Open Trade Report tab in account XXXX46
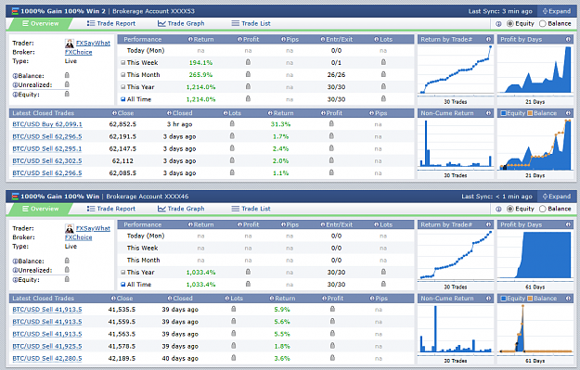 pyautogui.click(x=111, y=209)
